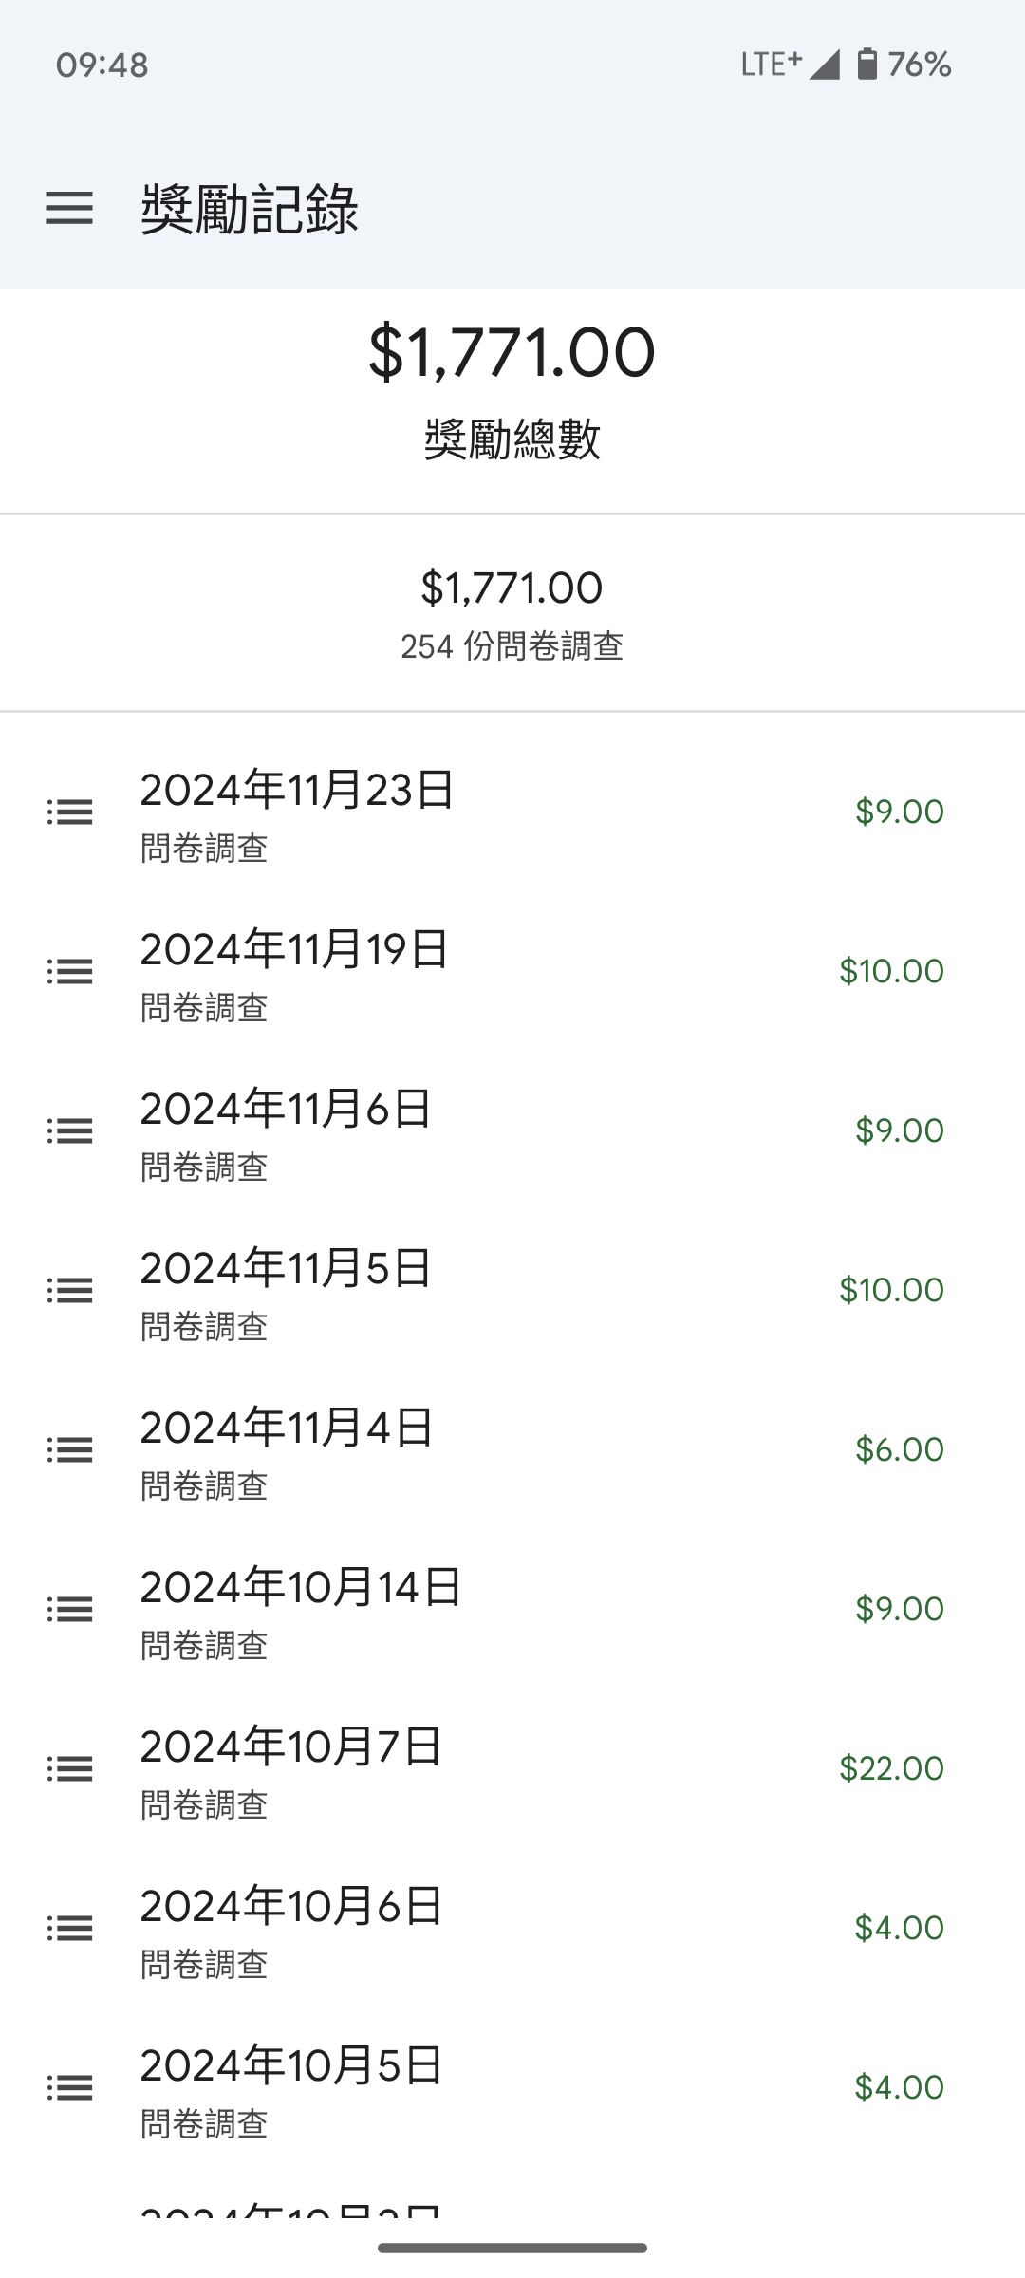Select the $22.00 reward amount
This screenshot has height=2278, width=1025.
891,1768
